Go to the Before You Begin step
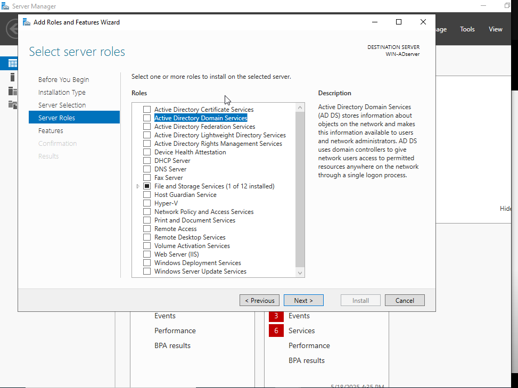This screenshot has width=518, height=388. tap(63, 79)
